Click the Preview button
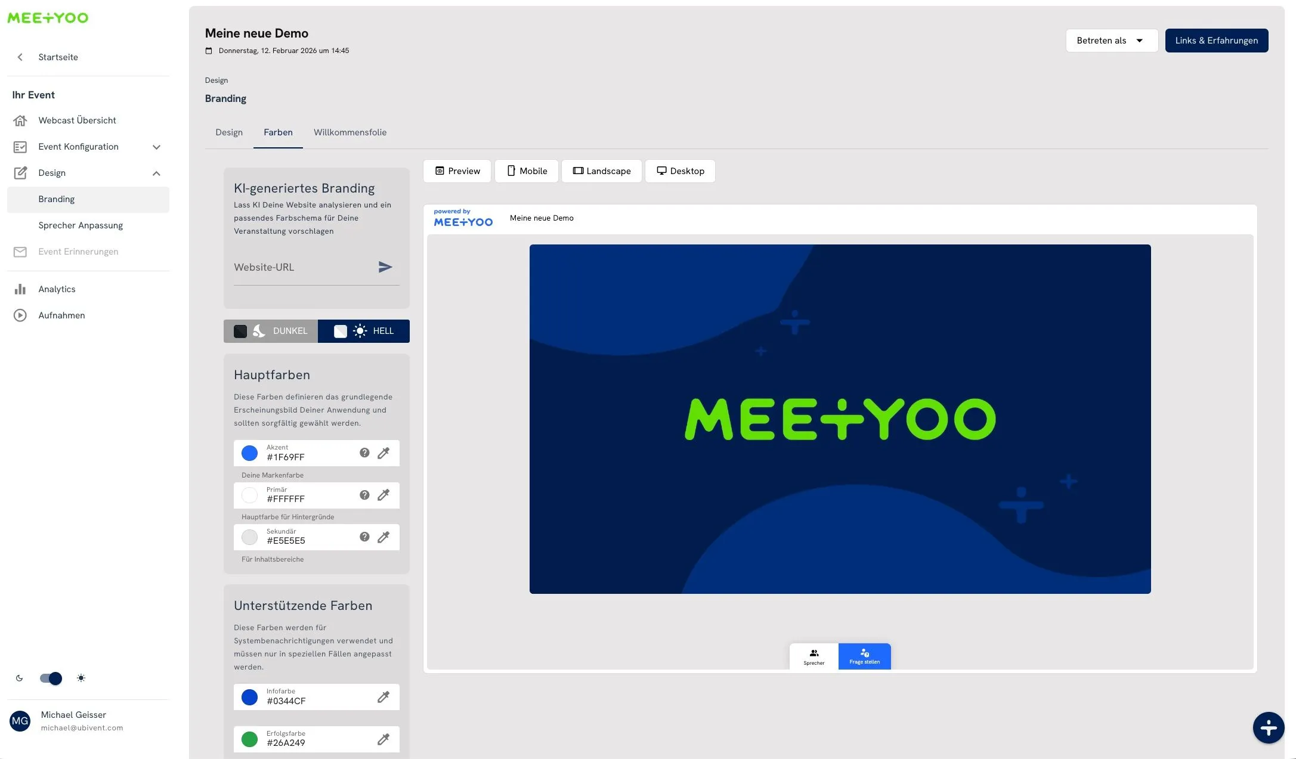 pos(457,171)
